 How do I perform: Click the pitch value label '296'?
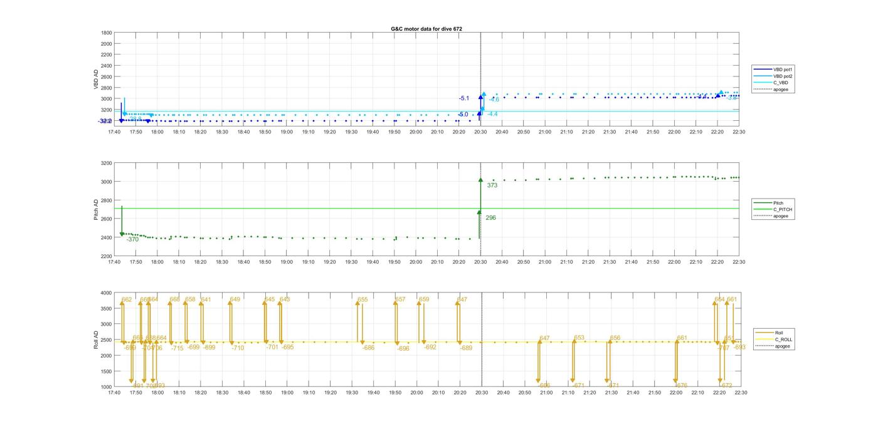490,218
